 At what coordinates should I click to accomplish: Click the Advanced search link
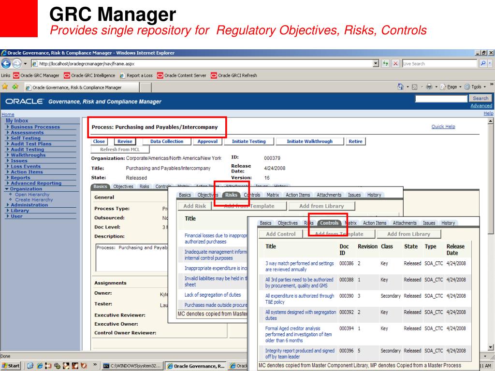(x=481, y=106)
